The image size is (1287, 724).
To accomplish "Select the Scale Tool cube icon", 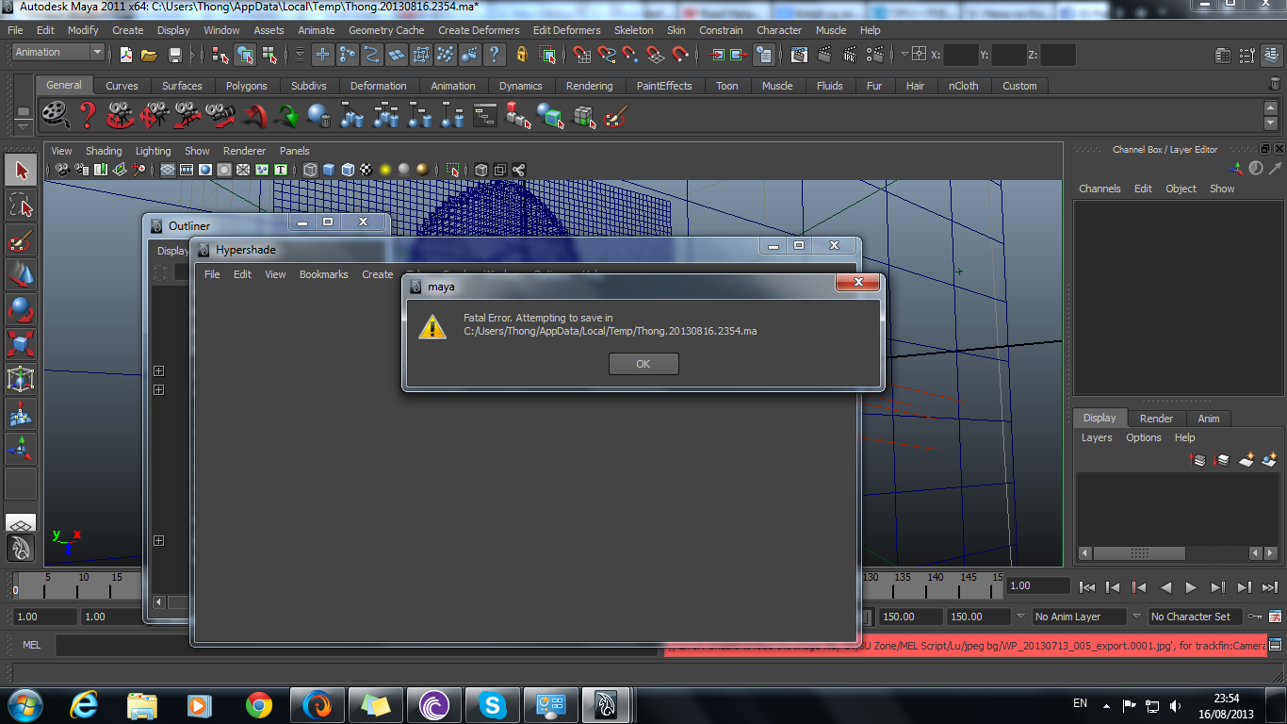I will point(21,345).
